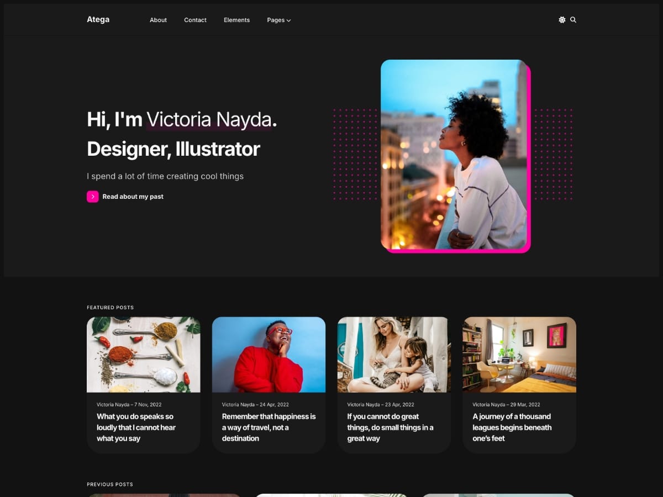Image resolution: width=663 pixels, height=497 pixels.
Task: Click the Read about my past link
Action: (133, 197)
